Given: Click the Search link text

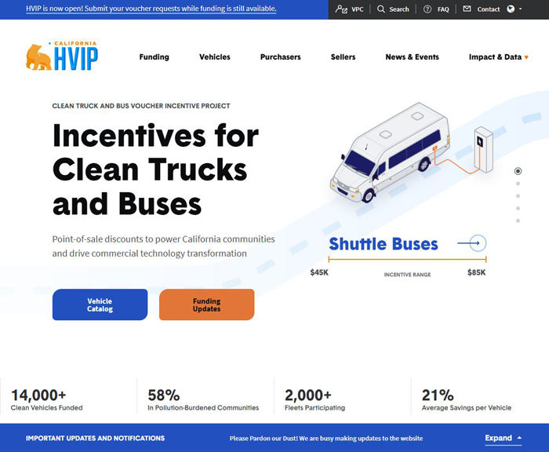Looking at the screenshot, I should click(398, 9).
